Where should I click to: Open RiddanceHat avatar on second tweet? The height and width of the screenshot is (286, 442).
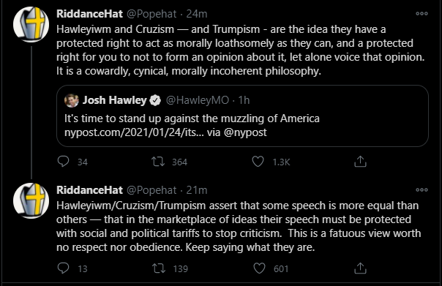tap(31, 200)
